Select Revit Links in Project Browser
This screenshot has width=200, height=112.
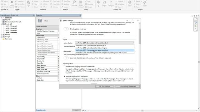click(x=8, y=39)
